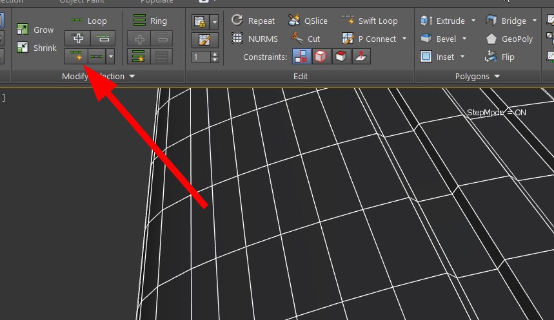This screenshot has height=320, width=554.
Task: Click the "Constraints:" label
Action: (x=265, y=57)
